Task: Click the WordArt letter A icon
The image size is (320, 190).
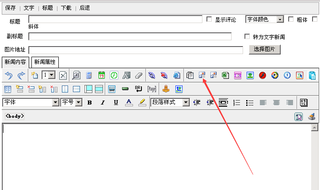Action: point(126,75)
